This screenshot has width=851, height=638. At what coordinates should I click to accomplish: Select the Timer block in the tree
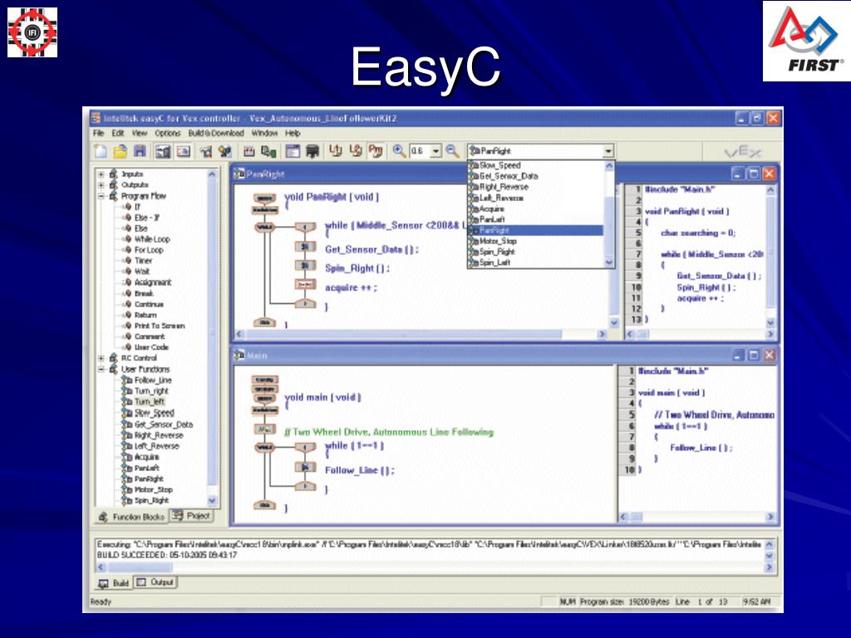[143, 261]
